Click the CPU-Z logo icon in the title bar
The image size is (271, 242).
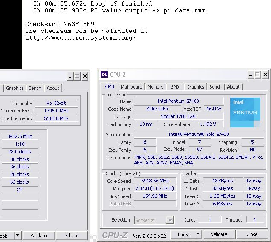pyautogui.click(x=104, y=75)
